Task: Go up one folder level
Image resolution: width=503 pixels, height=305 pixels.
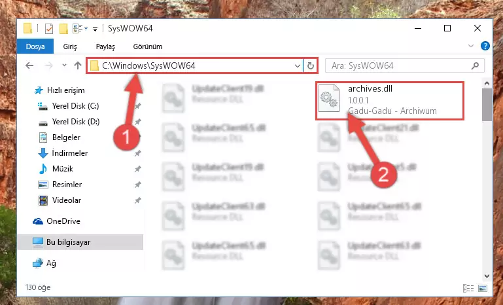Action: pos(78,65)
